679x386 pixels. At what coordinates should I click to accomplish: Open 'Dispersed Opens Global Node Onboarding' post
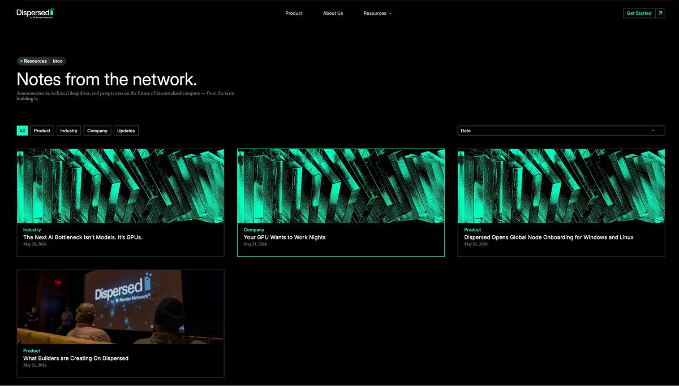549,237
